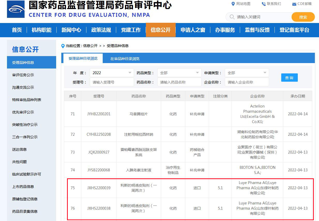This screenshot has width=319, height=221.
Task: Click the site map pin icon
Action: [x=233, y=4]
